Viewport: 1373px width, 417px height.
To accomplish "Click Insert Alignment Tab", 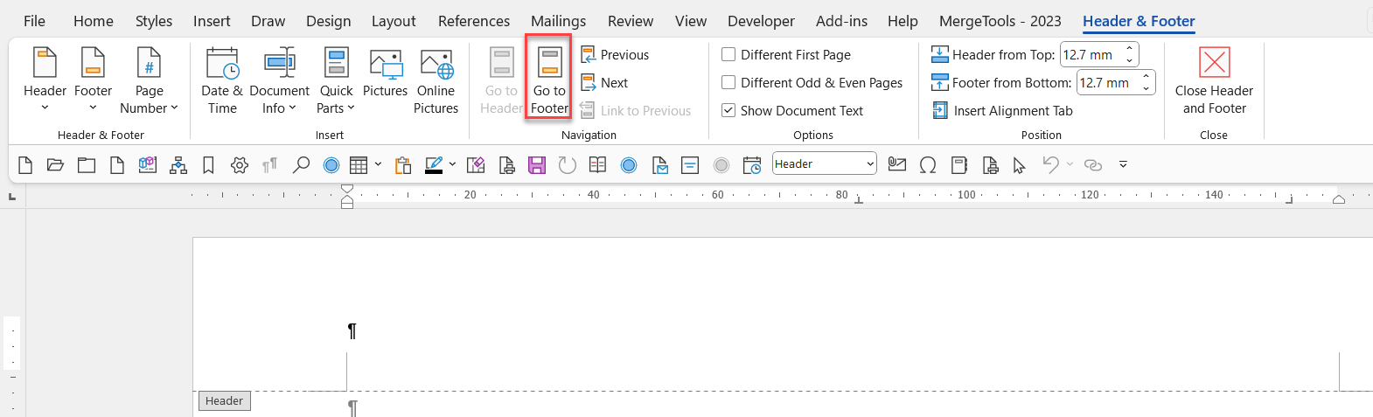I will coord(1002,110).
